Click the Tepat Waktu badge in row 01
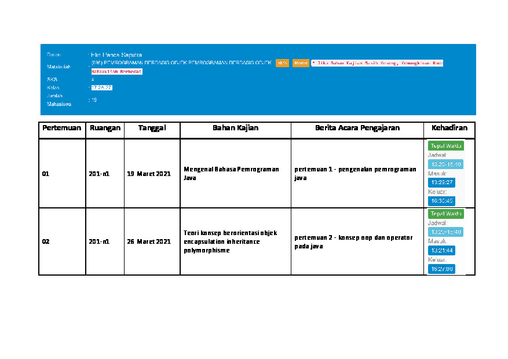The width and height of the screenshot is (508, 359). [446, 146]
